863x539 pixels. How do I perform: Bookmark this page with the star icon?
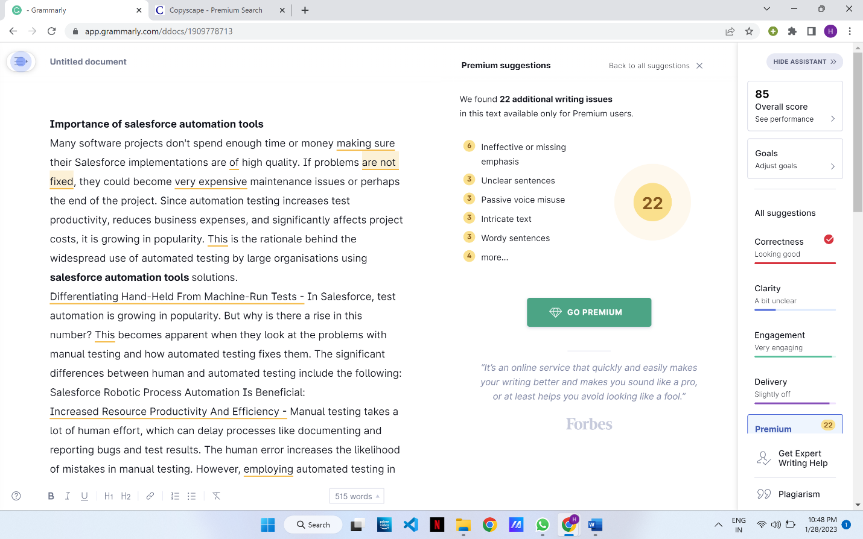point(749,31)
